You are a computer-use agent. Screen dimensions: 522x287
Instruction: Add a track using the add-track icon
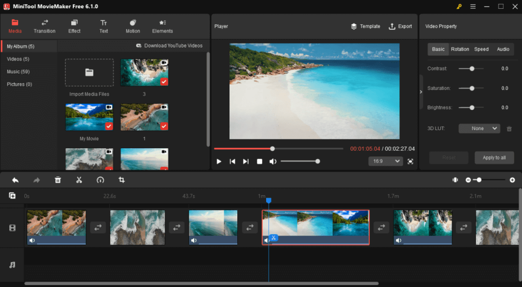pyautogui.click(x=12, y=196)
